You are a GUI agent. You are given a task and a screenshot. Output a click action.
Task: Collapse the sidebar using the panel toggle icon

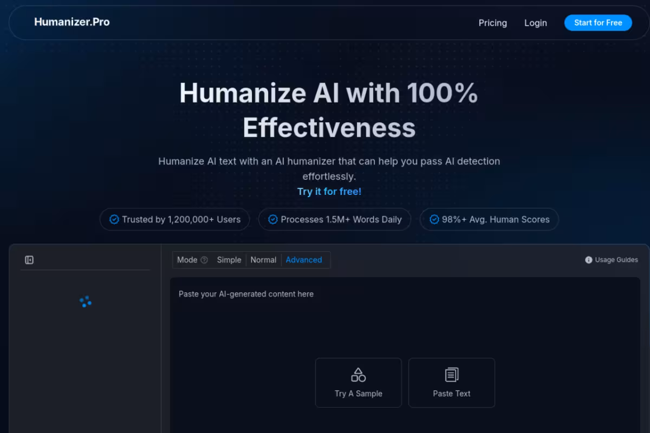(x=29, y=260)
